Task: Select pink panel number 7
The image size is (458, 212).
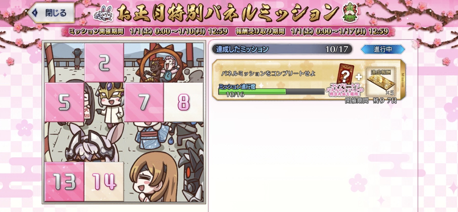Action: tap(144, 102)
